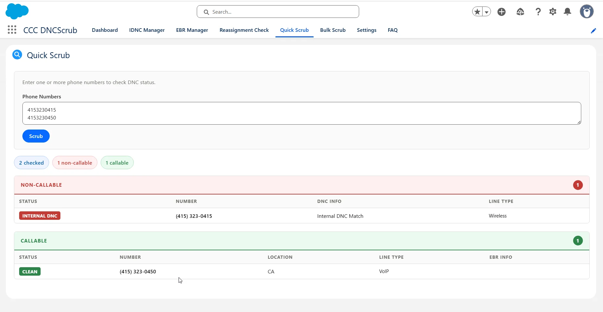Open the Help question mark icon
This screenshot has height=312, width=603.
538,12
